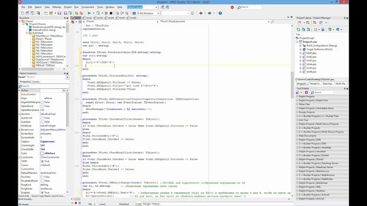Click the Open Project folder icon

[51, 13]
